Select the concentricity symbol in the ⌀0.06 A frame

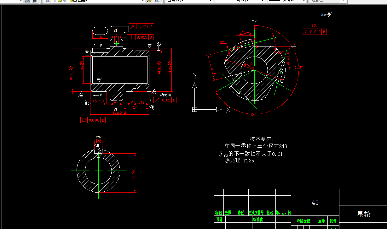click(x=84, y=120)
